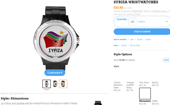Apply the Sporty savings offer
The width and height of the screenshot is (170, 105).
click(x=166, y=60)
